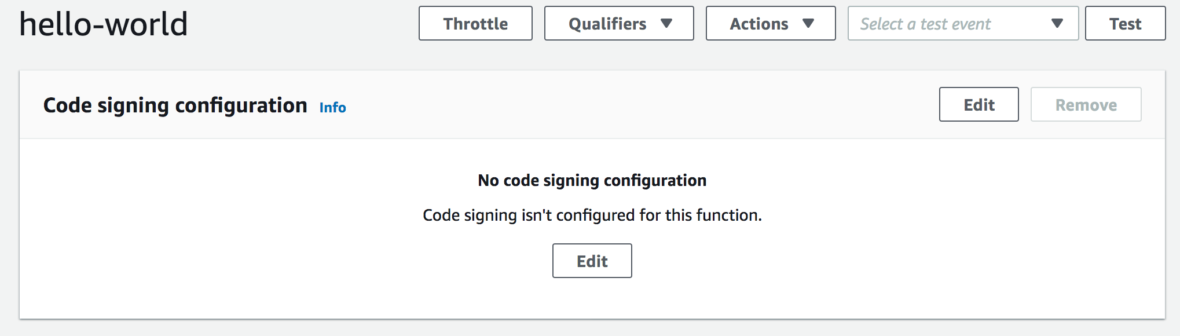Click the triangle arrow icon beside Actions
Screen dimensions: 1180x336
808,24
